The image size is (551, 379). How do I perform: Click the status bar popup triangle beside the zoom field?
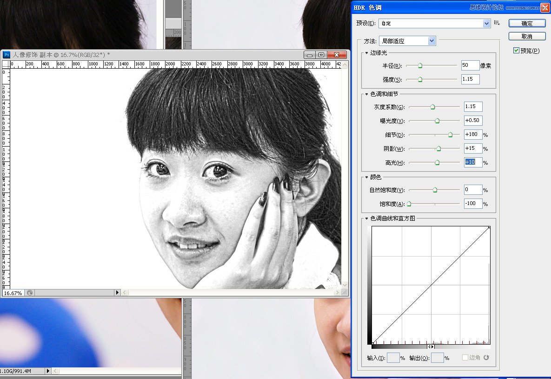118,293
